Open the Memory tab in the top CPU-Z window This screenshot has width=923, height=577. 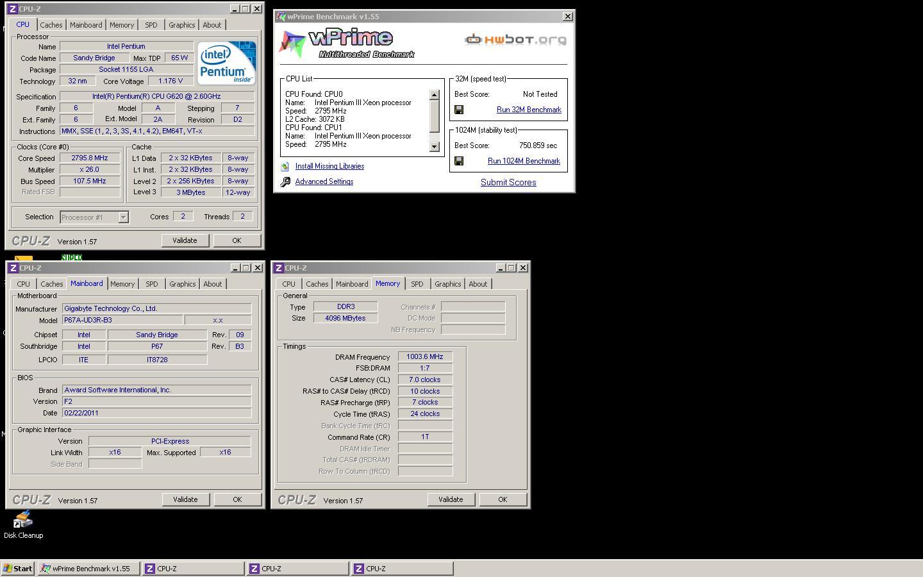[122, 25]
